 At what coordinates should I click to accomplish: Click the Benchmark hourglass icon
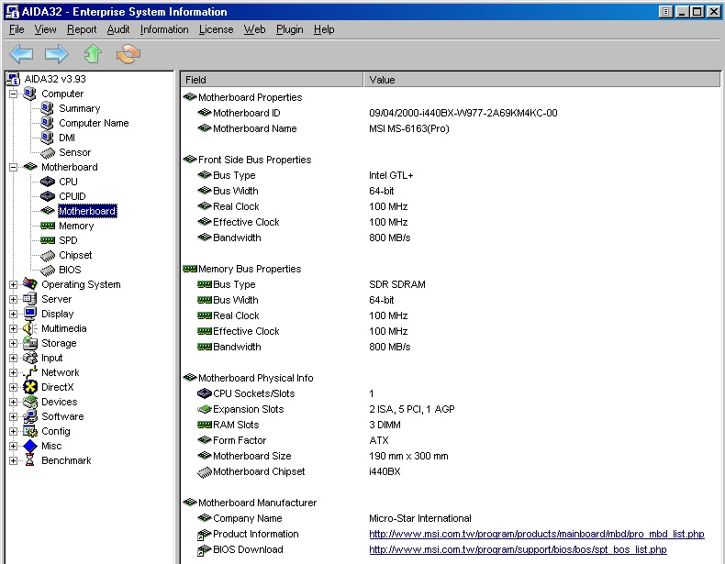click(x=30, y=460)
